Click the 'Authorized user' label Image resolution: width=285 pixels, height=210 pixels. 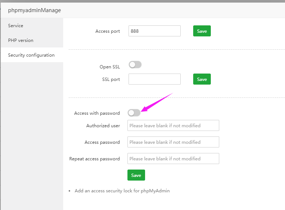click(x=103, y=126)
